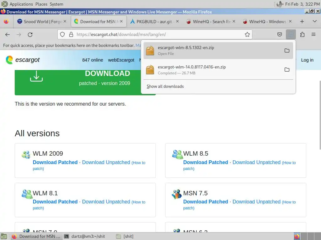Click the white download arrow icon

36,76
